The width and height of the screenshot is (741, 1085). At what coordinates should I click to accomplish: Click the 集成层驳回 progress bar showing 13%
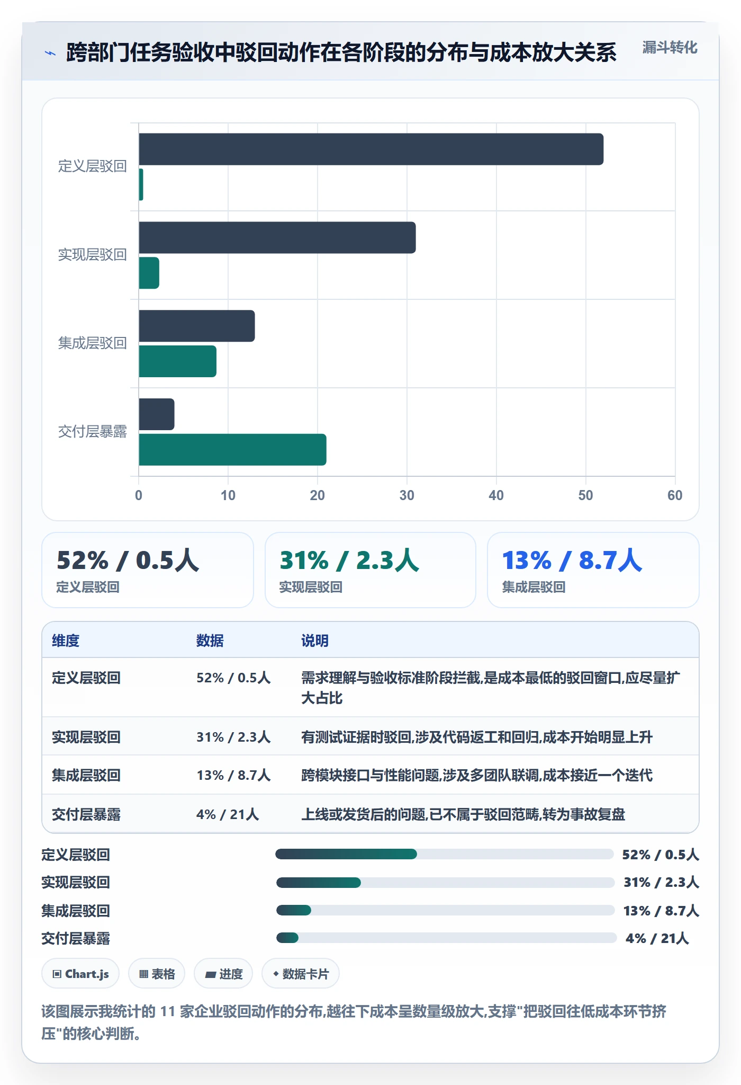click(446, 910)
